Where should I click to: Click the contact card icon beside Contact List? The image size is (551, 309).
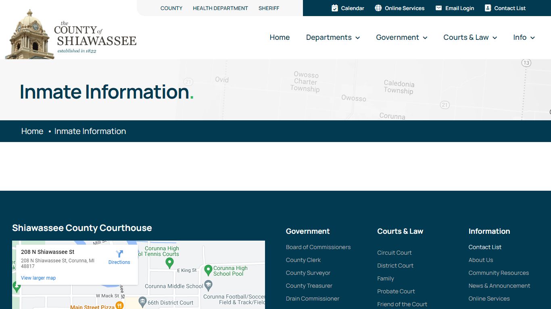pyautogui.click(x=488, y=8)
